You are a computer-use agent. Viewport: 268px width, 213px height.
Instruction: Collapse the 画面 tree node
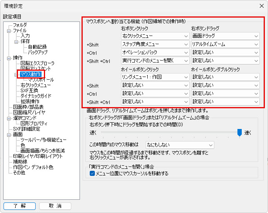pos(10,134)
